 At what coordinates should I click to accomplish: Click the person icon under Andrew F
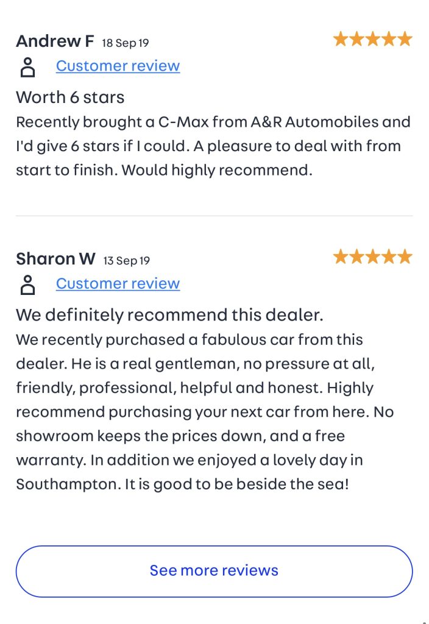coord(27,66)
